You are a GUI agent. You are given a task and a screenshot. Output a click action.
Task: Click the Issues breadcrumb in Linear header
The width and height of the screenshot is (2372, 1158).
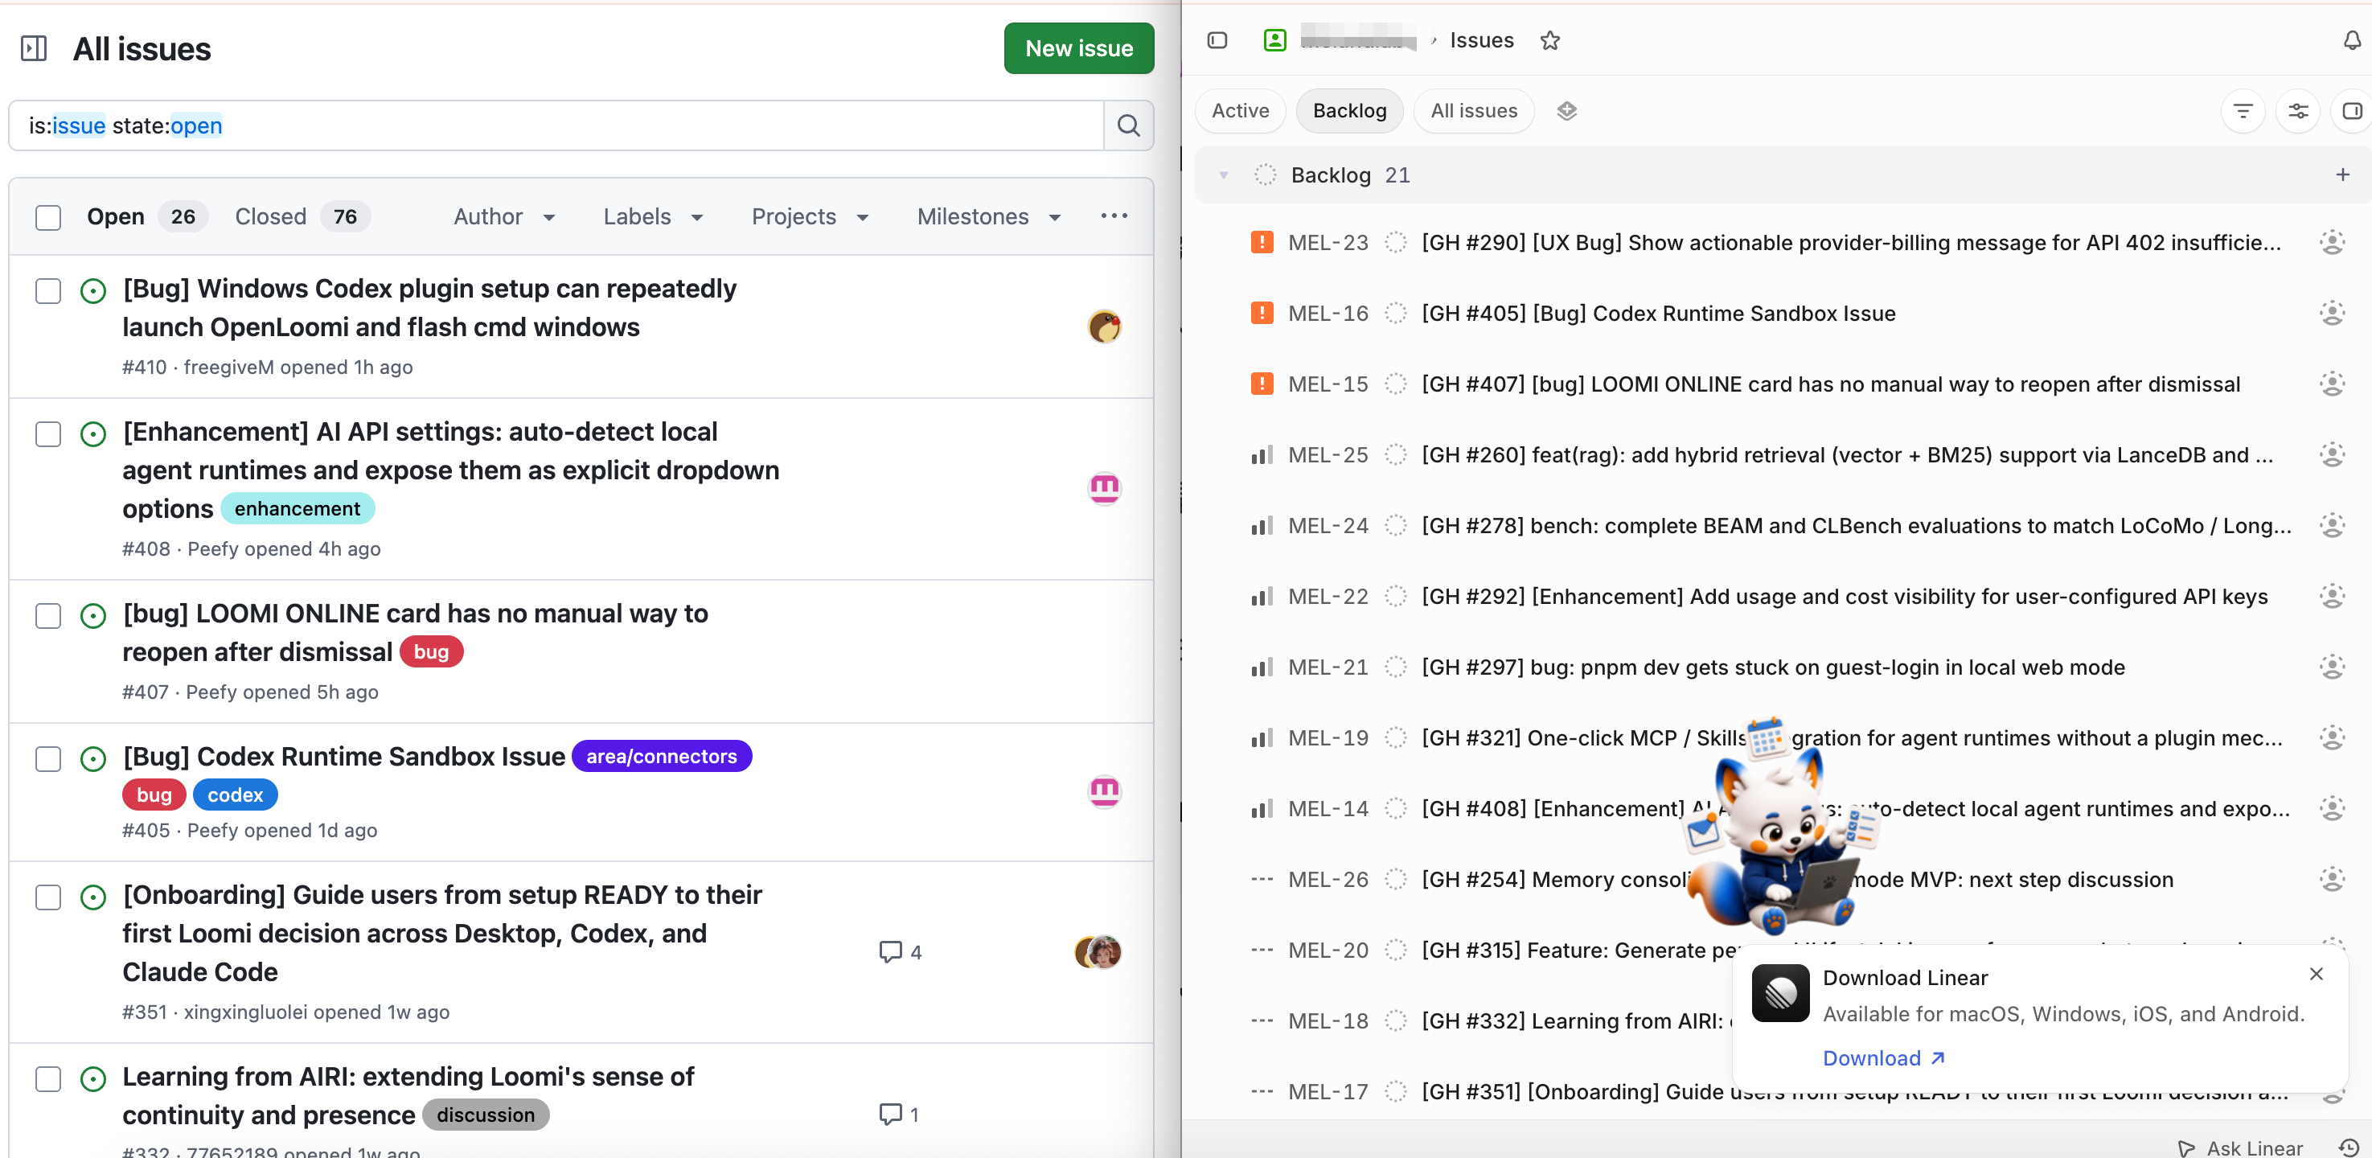1480,40
